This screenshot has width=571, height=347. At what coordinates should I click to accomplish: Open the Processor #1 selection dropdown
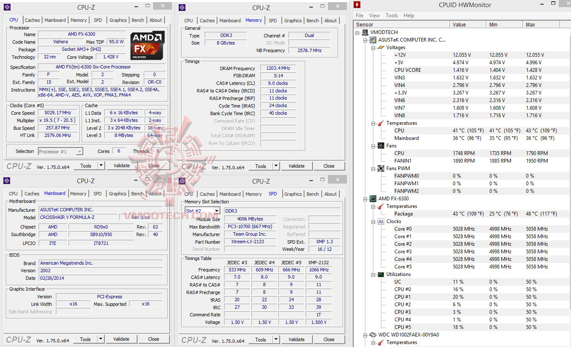point(79,151)
